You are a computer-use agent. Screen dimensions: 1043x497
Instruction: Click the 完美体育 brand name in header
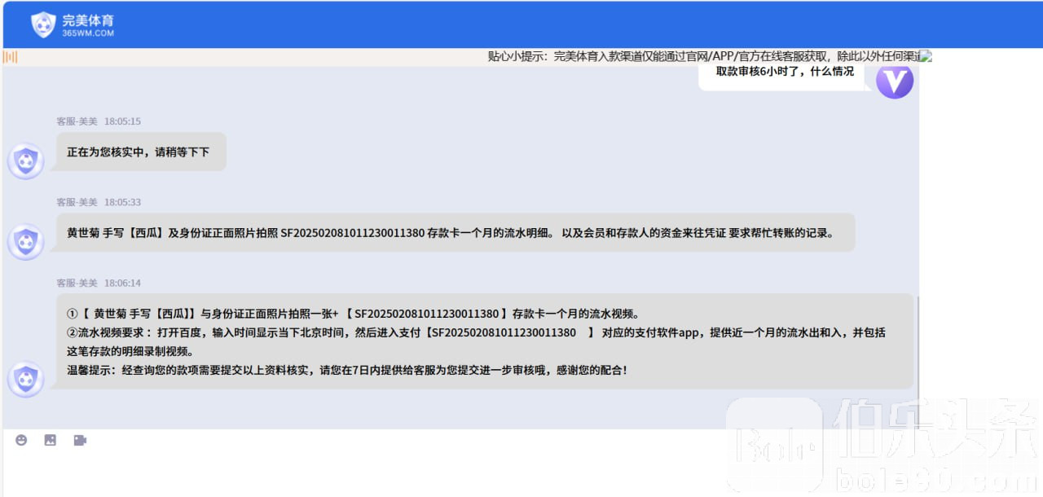click(x=88, y=20)
